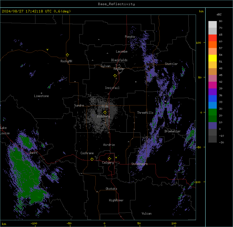Image resolution: width=233 pixels, height=227 pixels.
Task: Select the Ponoka label
Action: pos(130,37)
